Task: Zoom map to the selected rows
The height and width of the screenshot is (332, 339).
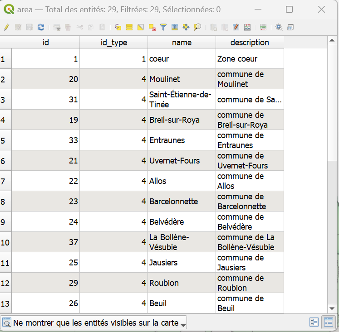Action: (x=197, y=27)
